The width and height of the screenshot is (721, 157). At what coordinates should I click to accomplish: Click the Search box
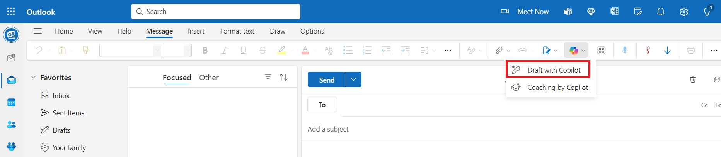216,12
